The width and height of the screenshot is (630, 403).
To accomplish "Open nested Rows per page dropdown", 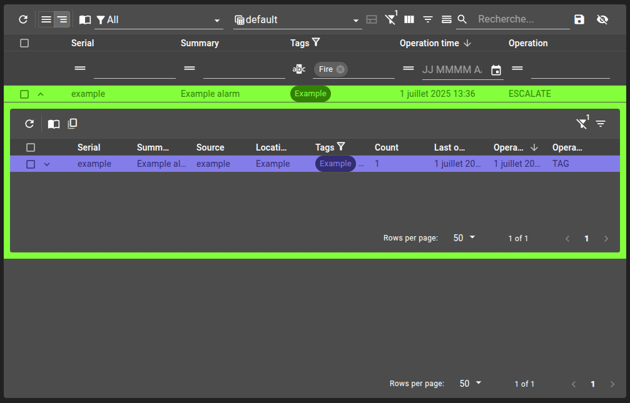I will tap(464, 238).
